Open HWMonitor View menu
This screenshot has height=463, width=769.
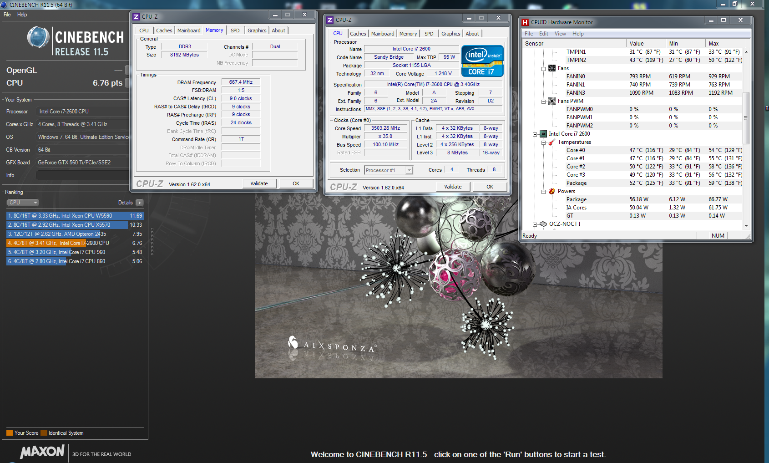pos(560,34)
